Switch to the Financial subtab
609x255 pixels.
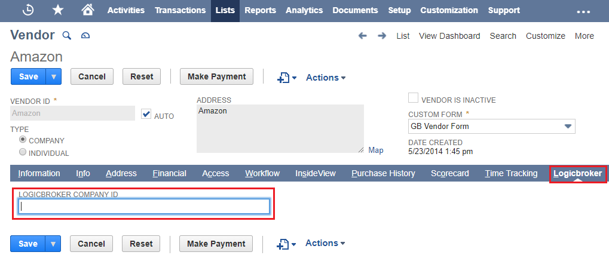pyautogui.click(x=169, y=173)
